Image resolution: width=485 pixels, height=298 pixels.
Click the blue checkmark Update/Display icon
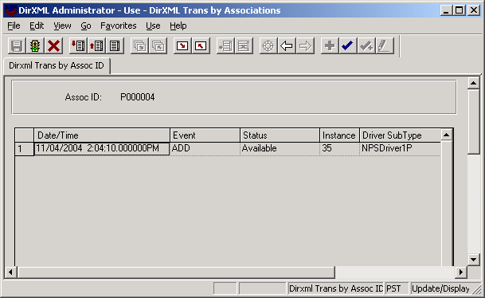(348, 46)
